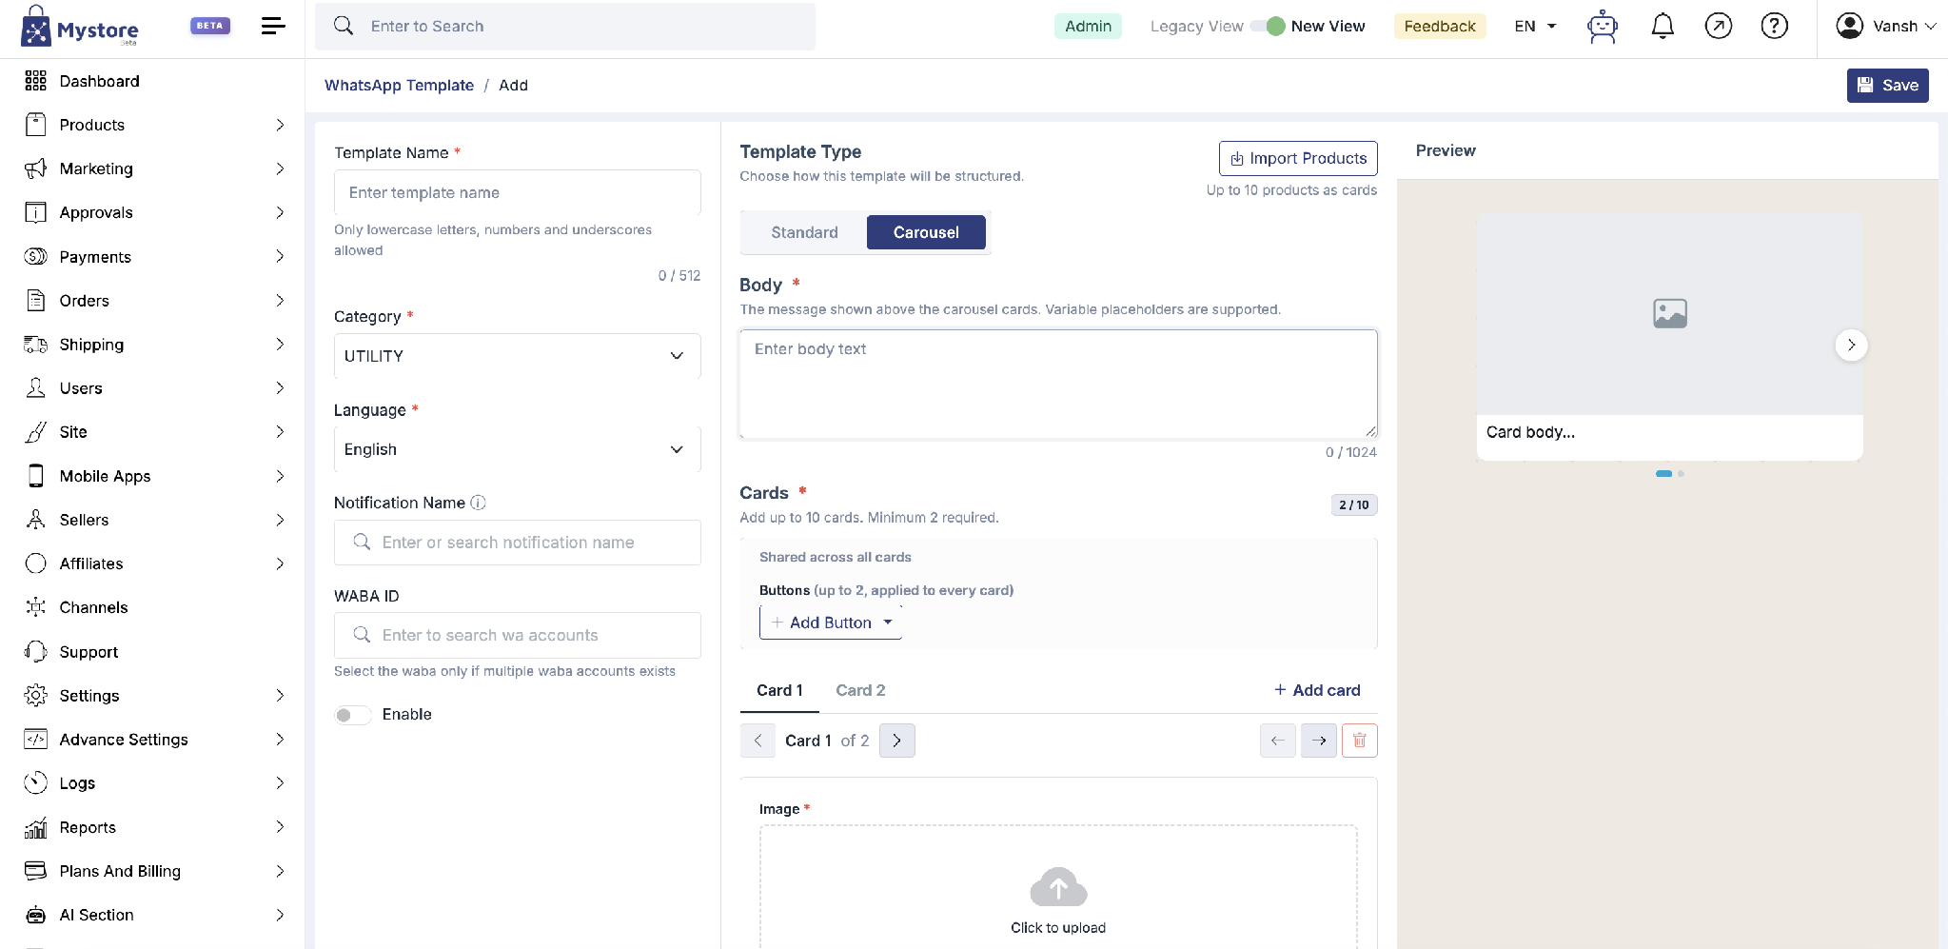Click the Users person icon
This screenshot has height=949, width=1948.
coord(35,387)
